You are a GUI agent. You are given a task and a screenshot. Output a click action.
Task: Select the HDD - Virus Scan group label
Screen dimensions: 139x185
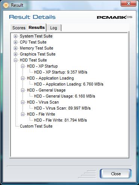pyautogui.click(x=43, y=102)
